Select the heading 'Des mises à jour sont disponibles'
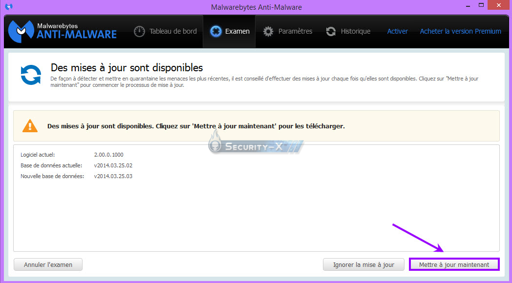The image size is (512, 283). click(x=127, y=67)
